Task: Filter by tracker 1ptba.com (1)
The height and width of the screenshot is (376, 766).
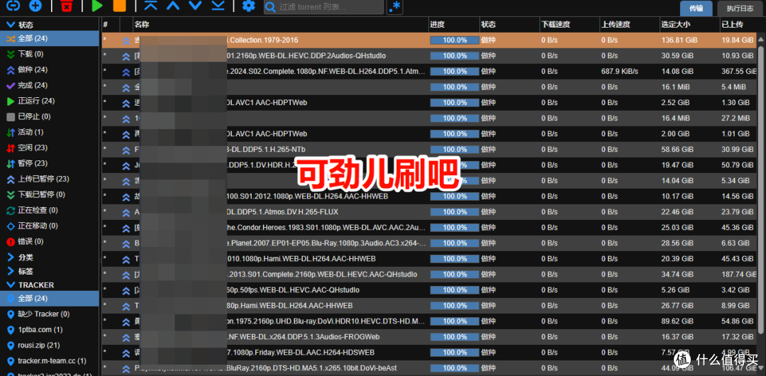Action: [x=50, y=330]
